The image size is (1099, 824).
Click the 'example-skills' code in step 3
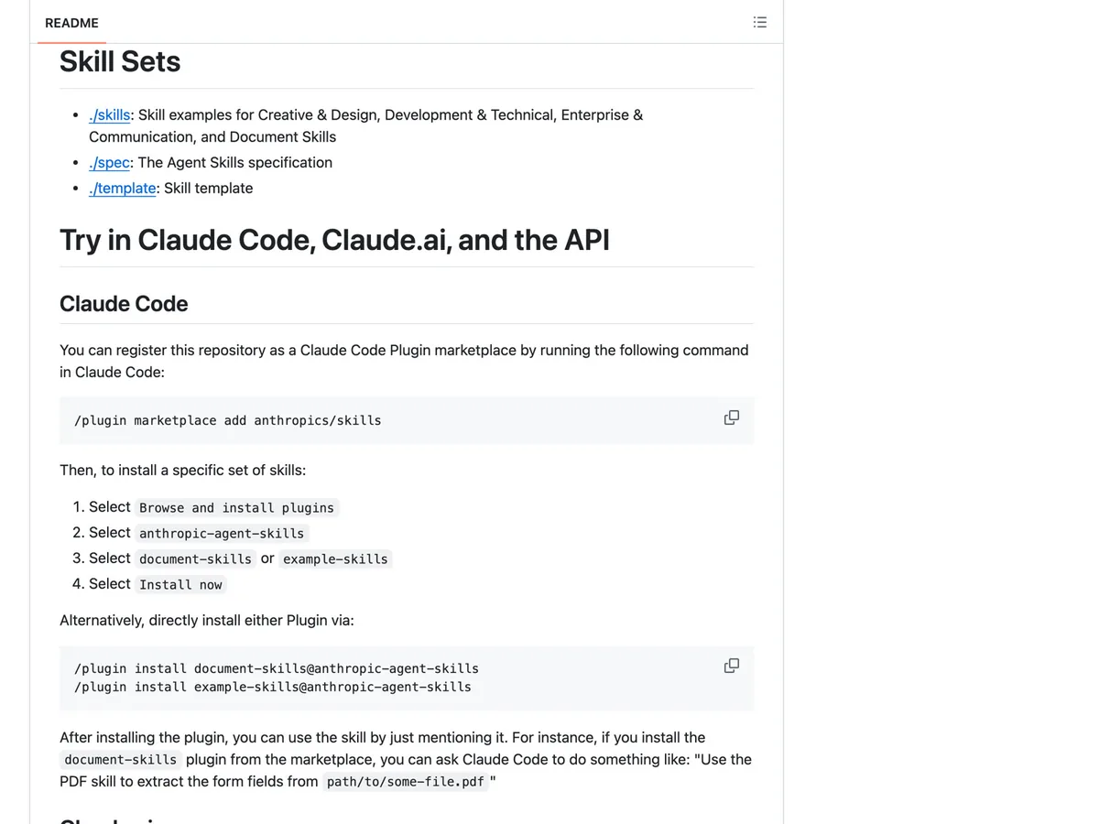coord(335,558)
